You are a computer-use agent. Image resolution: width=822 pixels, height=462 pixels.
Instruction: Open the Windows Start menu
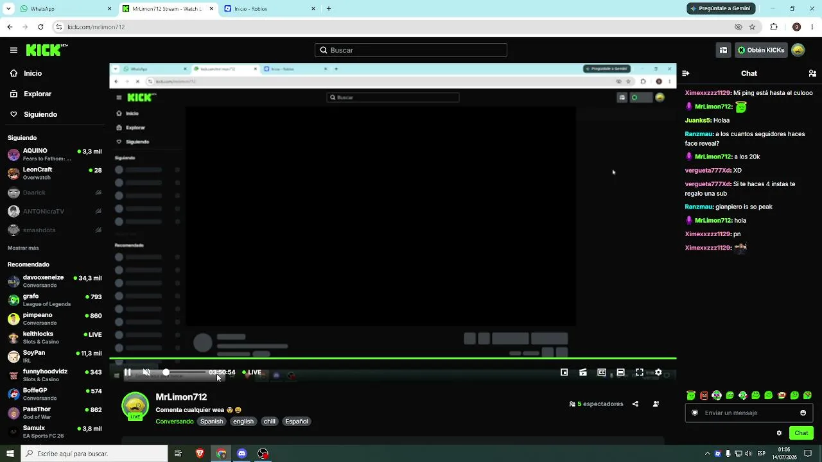point(10,454)
